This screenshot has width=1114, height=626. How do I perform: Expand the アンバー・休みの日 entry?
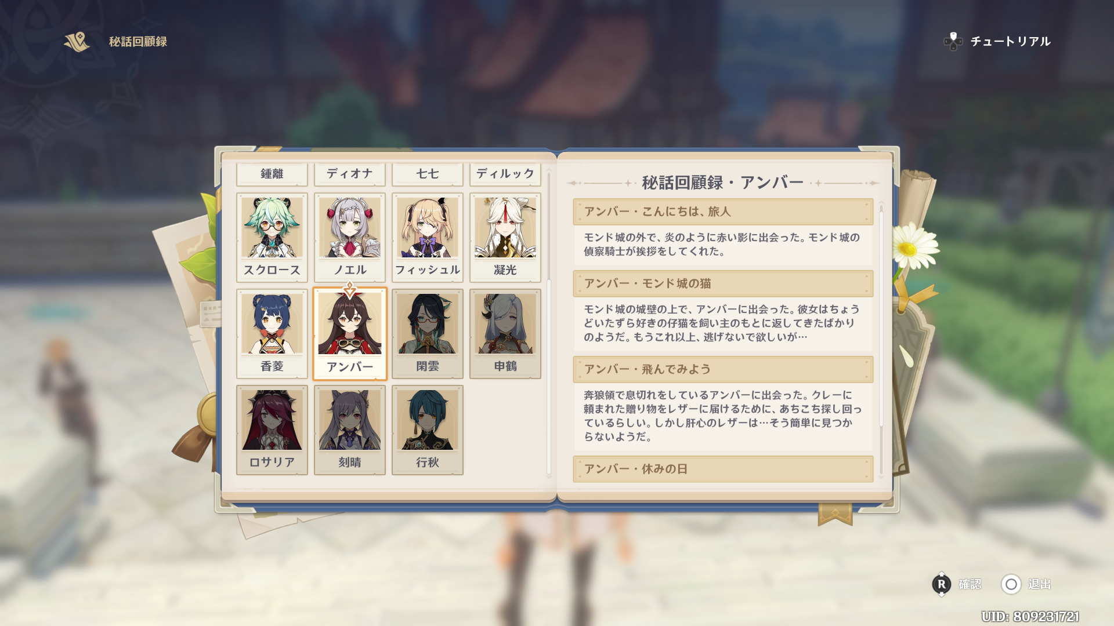(723, 469)
